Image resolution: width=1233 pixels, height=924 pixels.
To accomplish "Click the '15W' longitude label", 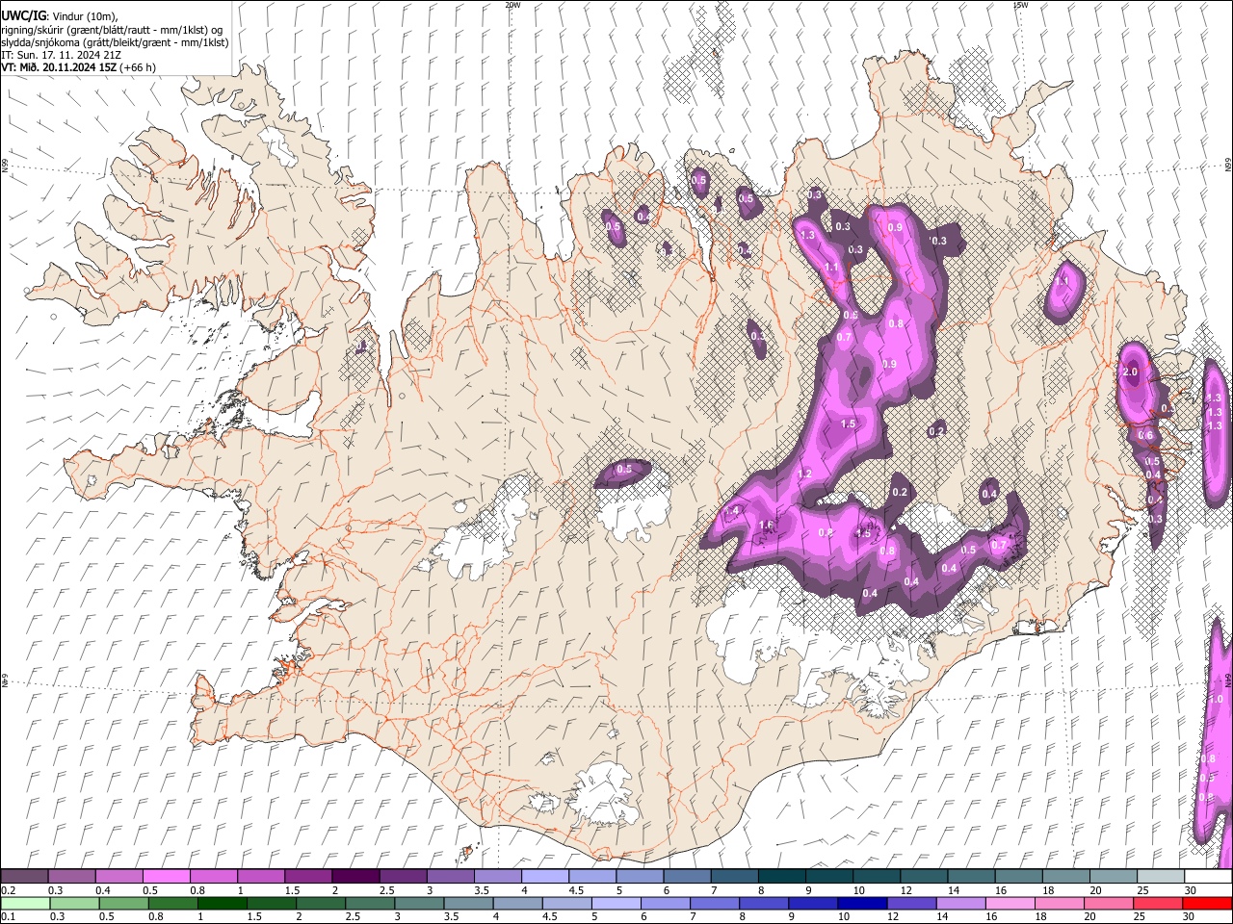I will tap(1020, 5).
